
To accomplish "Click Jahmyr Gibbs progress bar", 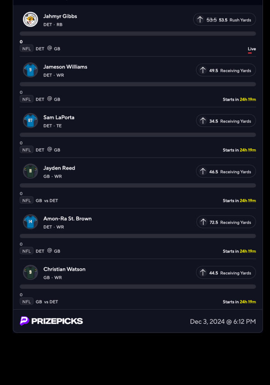I will coord(138,33).
